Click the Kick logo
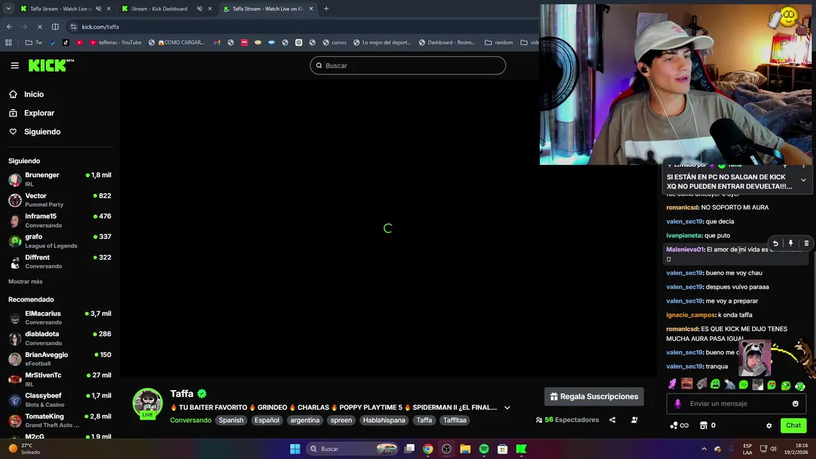This screenshot has width=816, height=459. 51,65
